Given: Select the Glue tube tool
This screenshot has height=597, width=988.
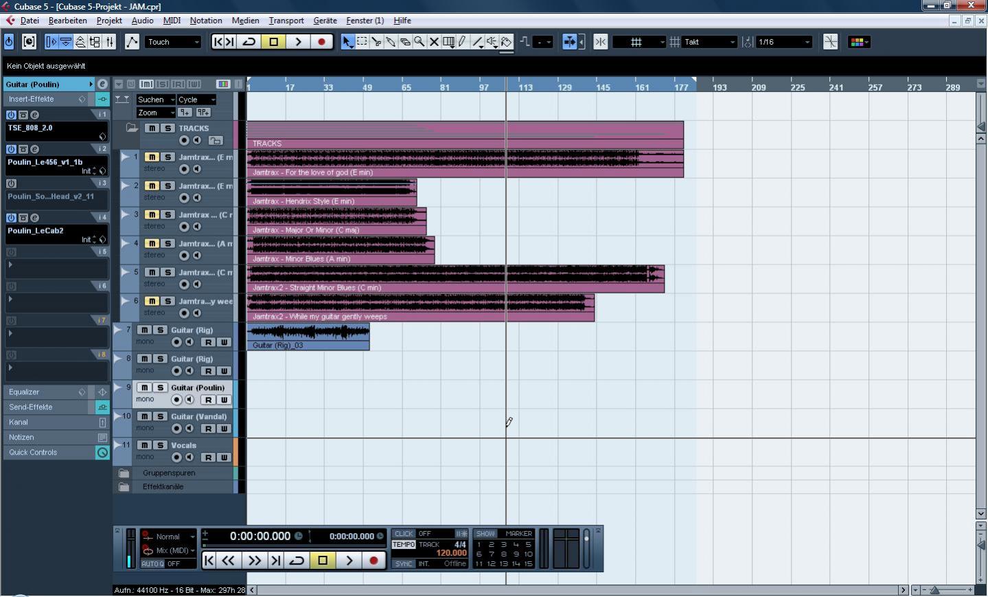Looking at the screenshot, I should [391, 42].
